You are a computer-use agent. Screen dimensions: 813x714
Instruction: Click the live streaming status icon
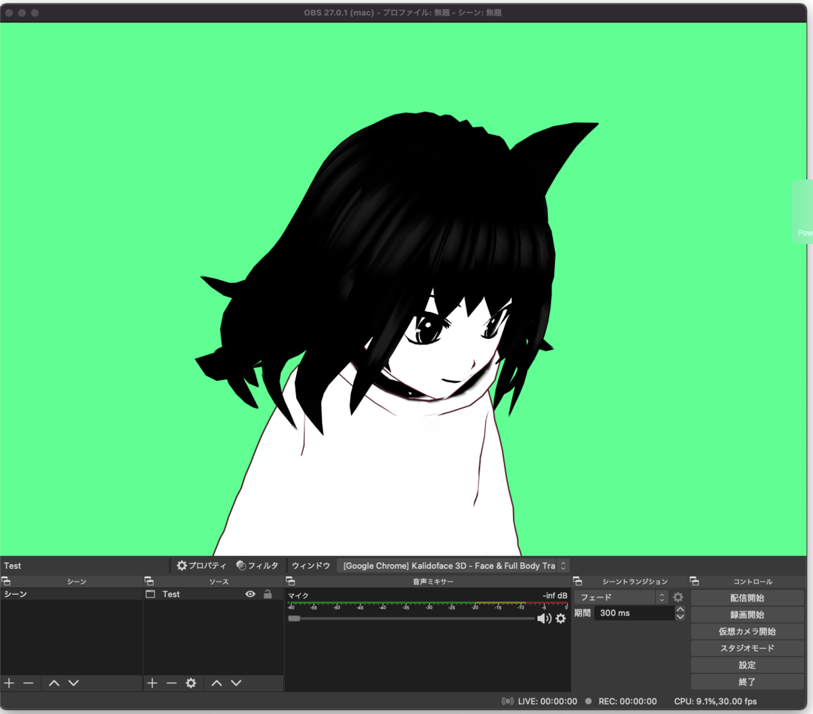pos(507,701)
